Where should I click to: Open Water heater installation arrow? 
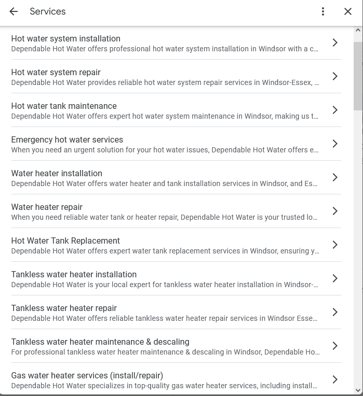pyautogui.click(x=335, y=177)
